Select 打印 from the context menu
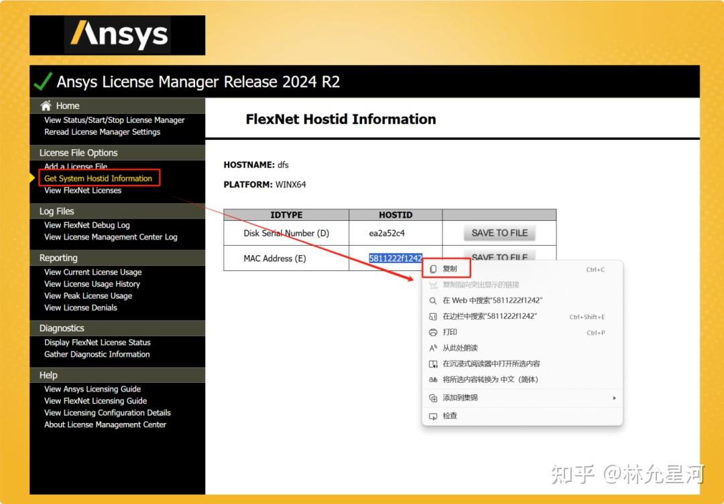The width and height of the screenshot is (724, 504). click(x=450, y=332)
